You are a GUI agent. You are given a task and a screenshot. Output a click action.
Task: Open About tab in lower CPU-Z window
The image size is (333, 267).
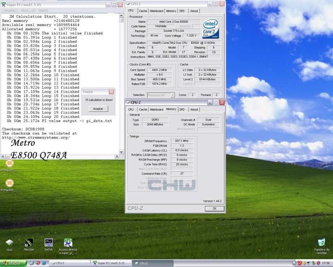(x=194, y=110)
